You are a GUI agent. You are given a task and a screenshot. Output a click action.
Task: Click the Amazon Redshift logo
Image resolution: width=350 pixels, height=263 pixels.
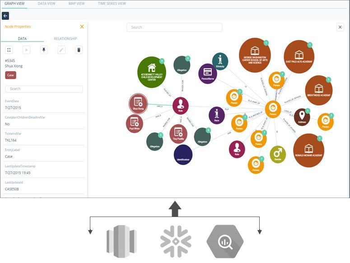tap(121, 241)
